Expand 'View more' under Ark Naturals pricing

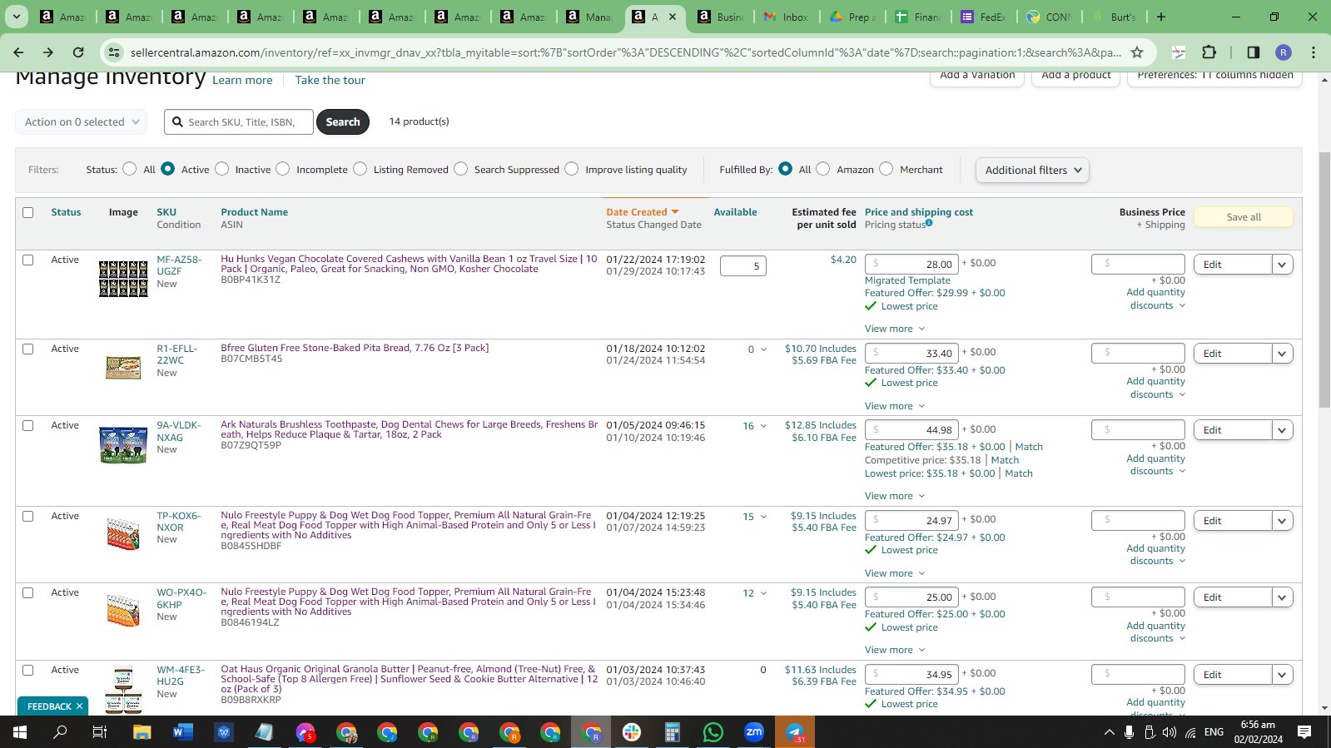point(895,496)
